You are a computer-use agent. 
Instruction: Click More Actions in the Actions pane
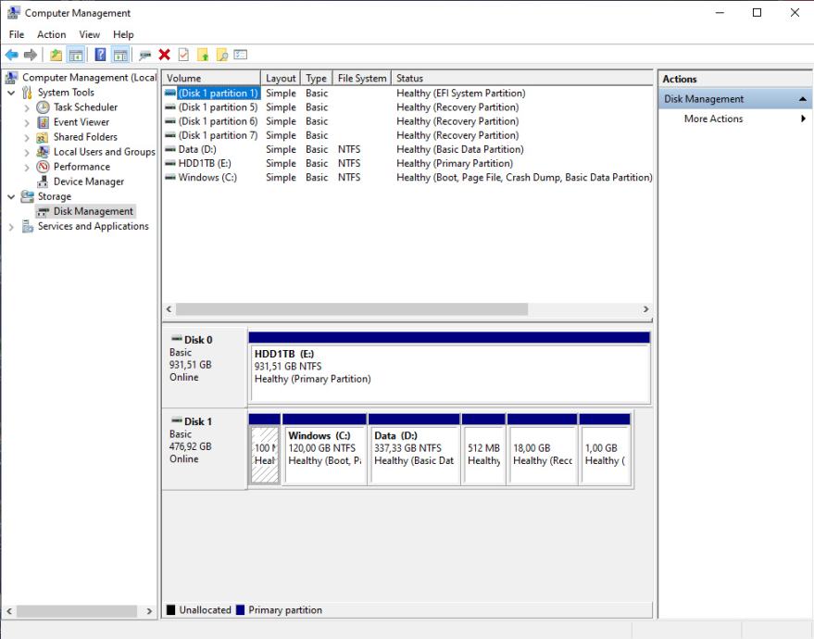pyautogui.click(x=713, y=119)
